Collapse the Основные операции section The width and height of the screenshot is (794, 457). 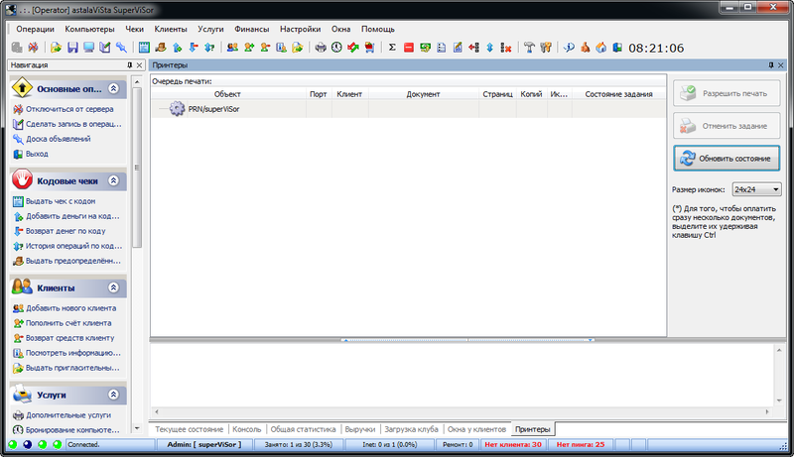tap(113, 88)
